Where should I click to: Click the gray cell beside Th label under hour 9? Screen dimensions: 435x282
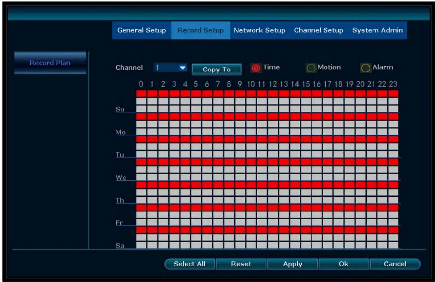(x=240, y=199)
